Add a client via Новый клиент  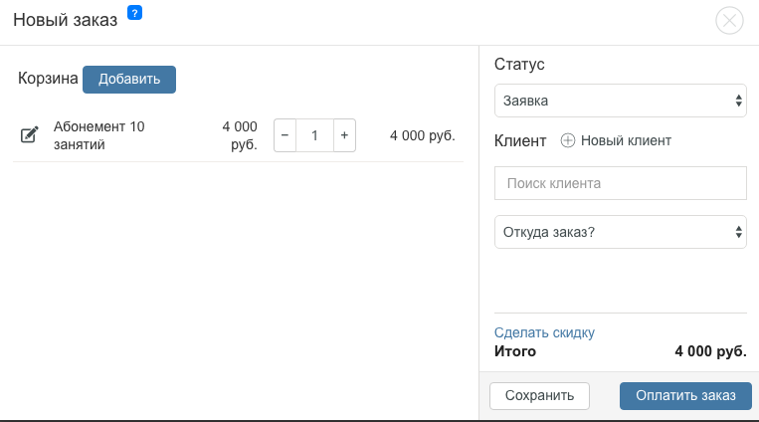click(616, 140)
